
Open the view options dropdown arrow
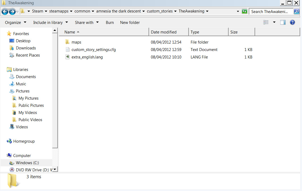coord(274,22)
